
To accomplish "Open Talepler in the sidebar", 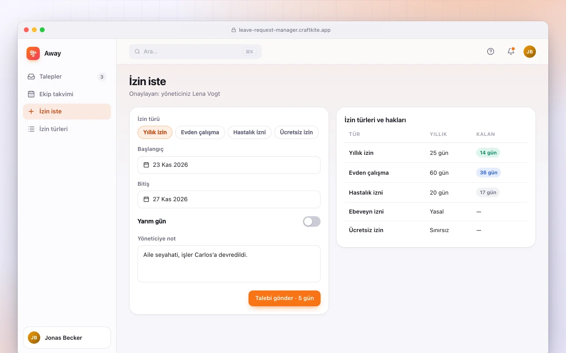I will (67, 77).
